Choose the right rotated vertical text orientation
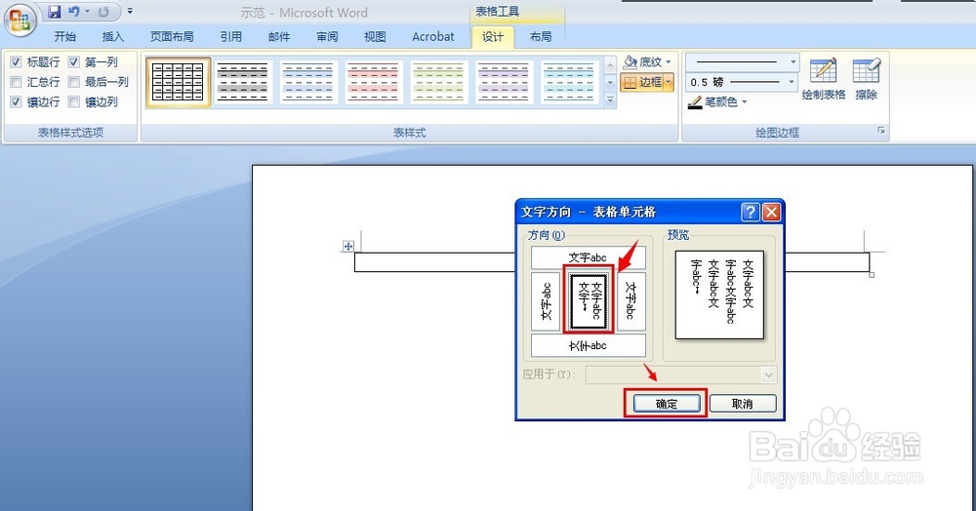This screenshot has height=511, width=976. click(631, 301)
